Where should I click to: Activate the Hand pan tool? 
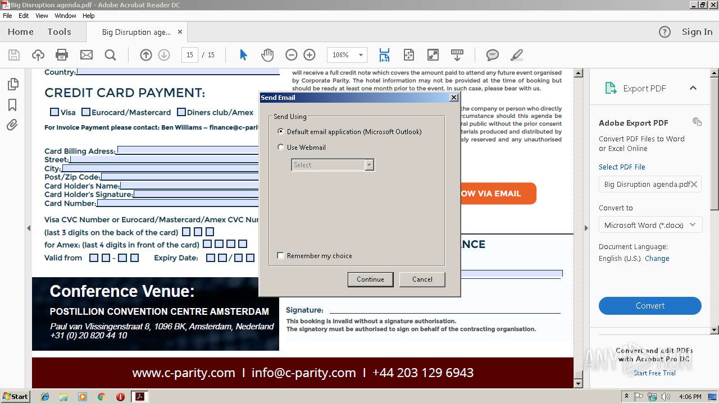pyautogui.click(x=267, y=55)
